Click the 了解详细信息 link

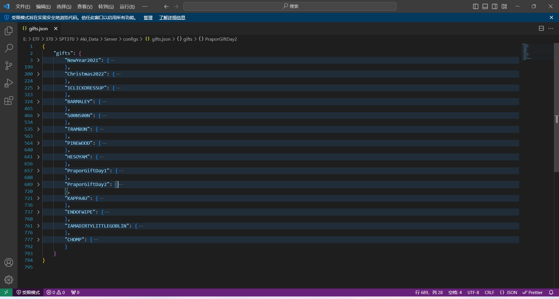tap(172, 18)
